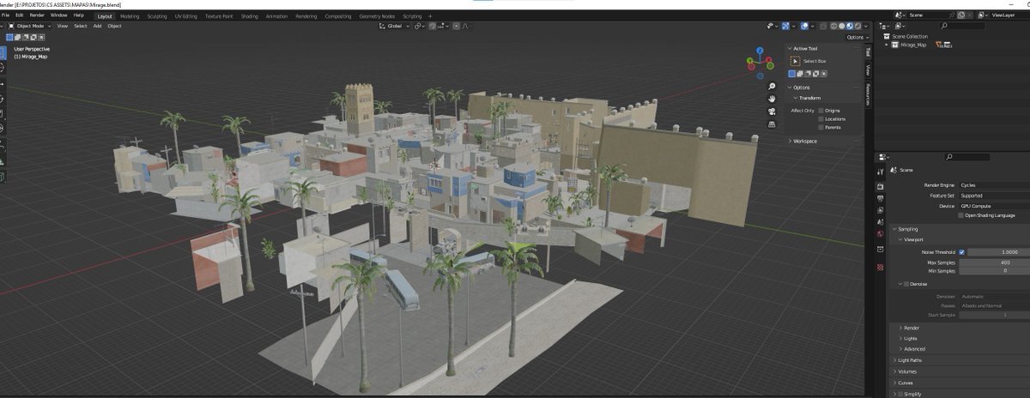Viewport: 1030px width, 398px height.
Task: Open object visibility filter dropdown
Action: (x=772, y=26)
